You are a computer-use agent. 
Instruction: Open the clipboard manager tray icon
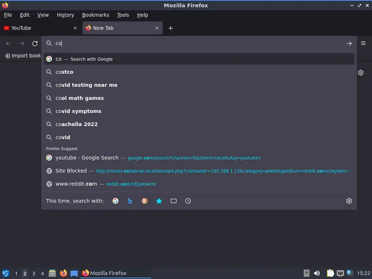(330, 273)
